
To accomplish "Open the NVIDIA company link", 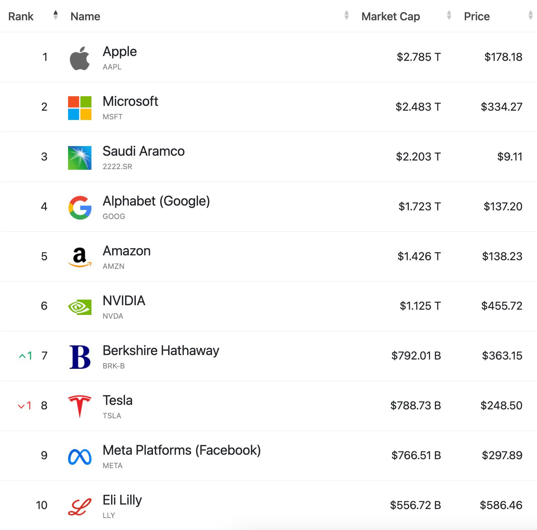I will (124, 301).
